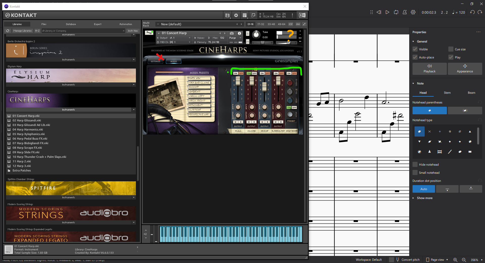Load the 04 Harp Harmonics.nki instrument
Viewport: 485px width, 263px height.
(x=28, y=129)
